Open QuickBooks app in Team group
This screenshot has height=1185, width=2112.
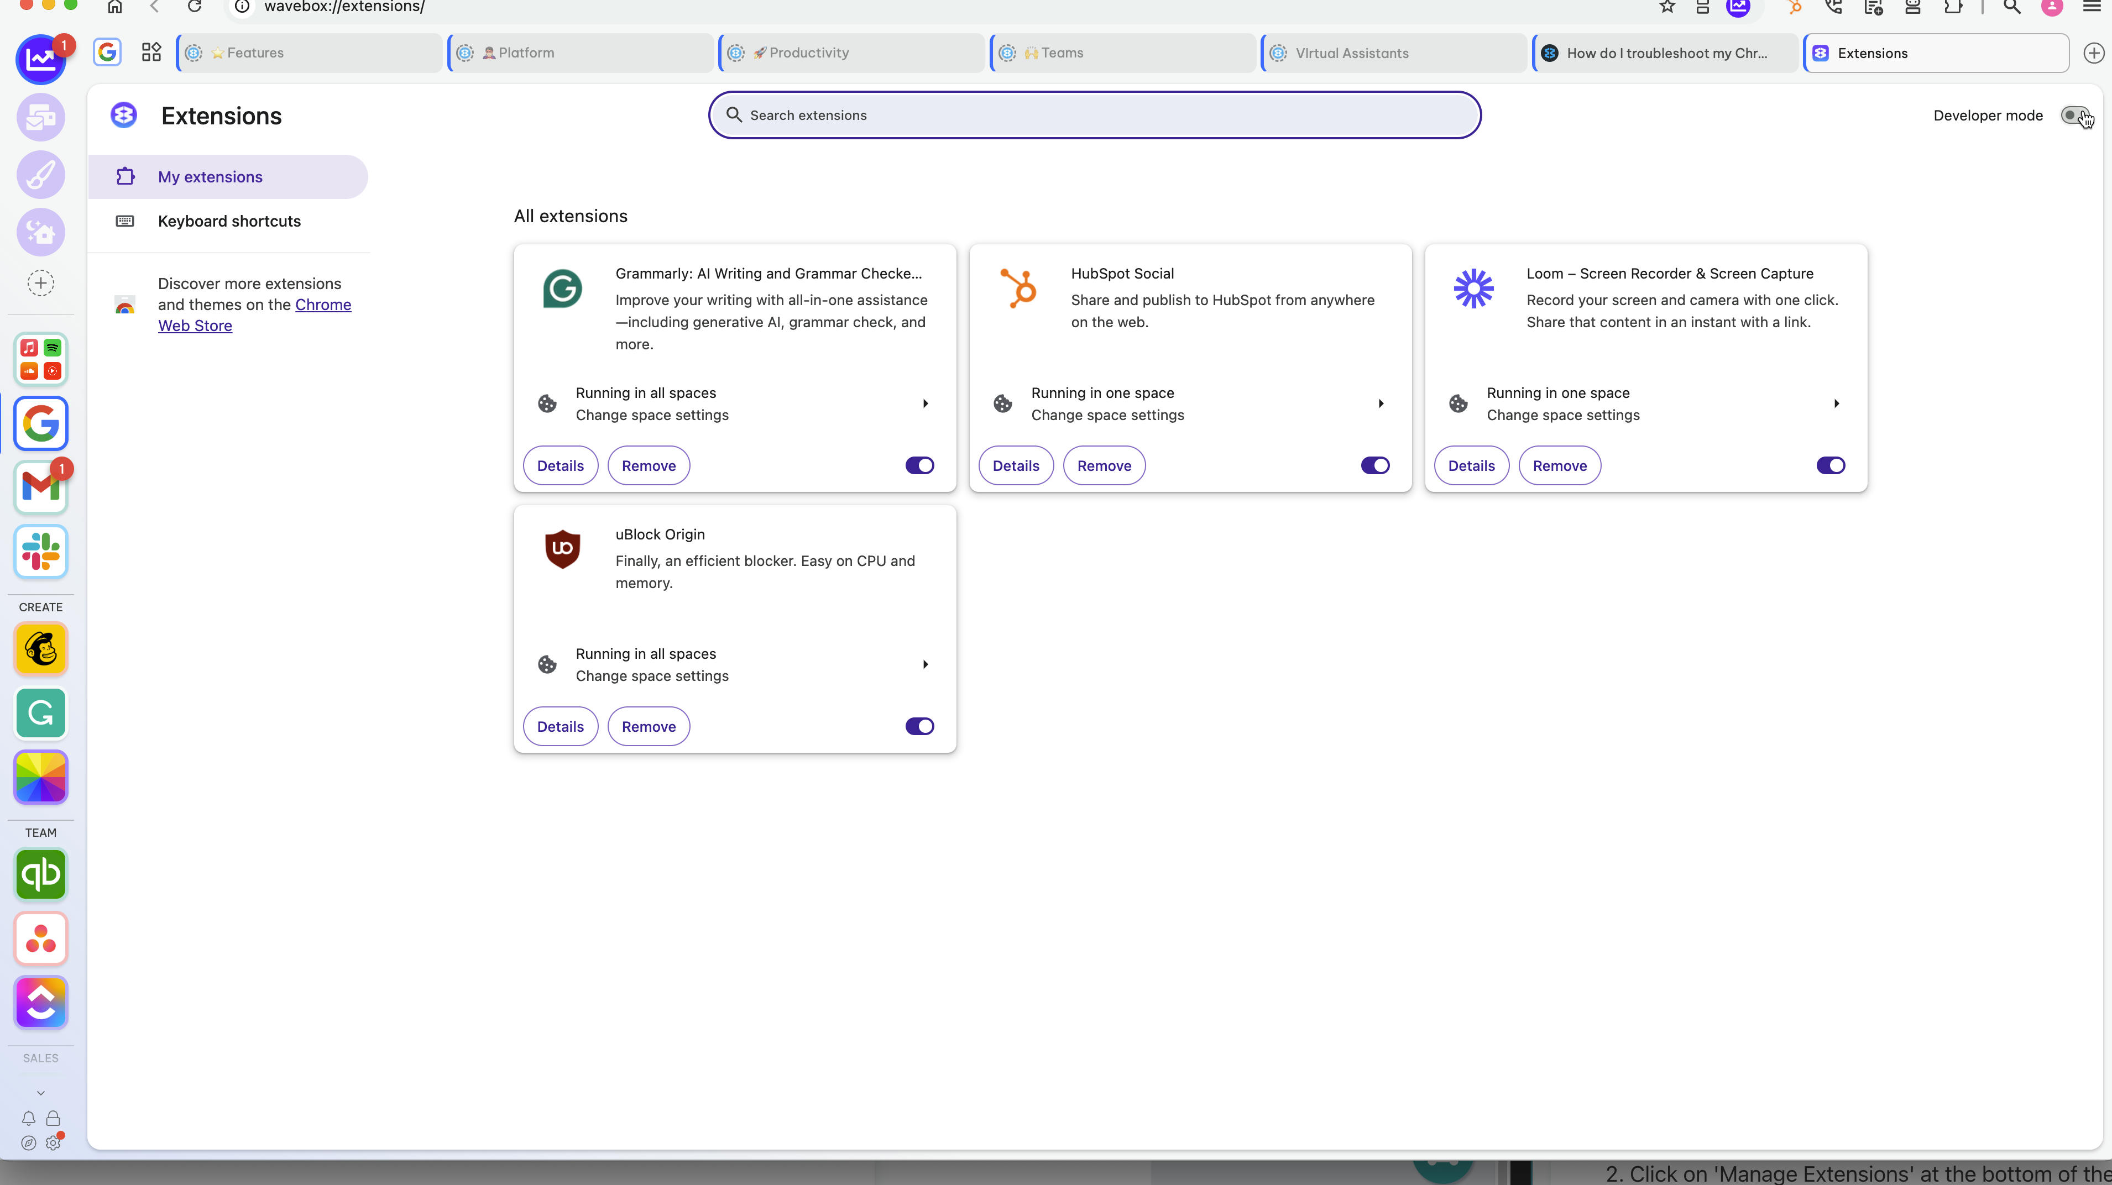click(x=40, y=874)
